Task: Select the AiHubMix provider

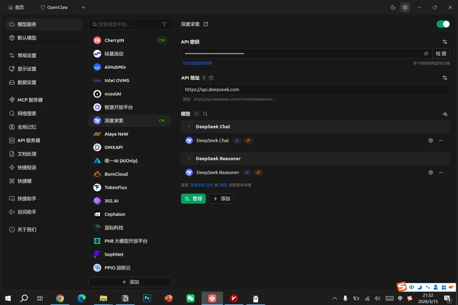Action: pyautogui.click(x=130, y=67)
